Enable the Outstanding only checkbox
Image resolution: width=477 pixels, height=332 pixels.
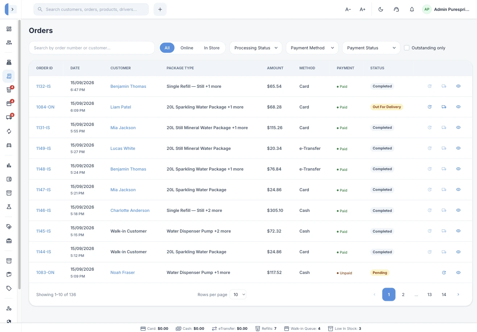coord(407,48)
